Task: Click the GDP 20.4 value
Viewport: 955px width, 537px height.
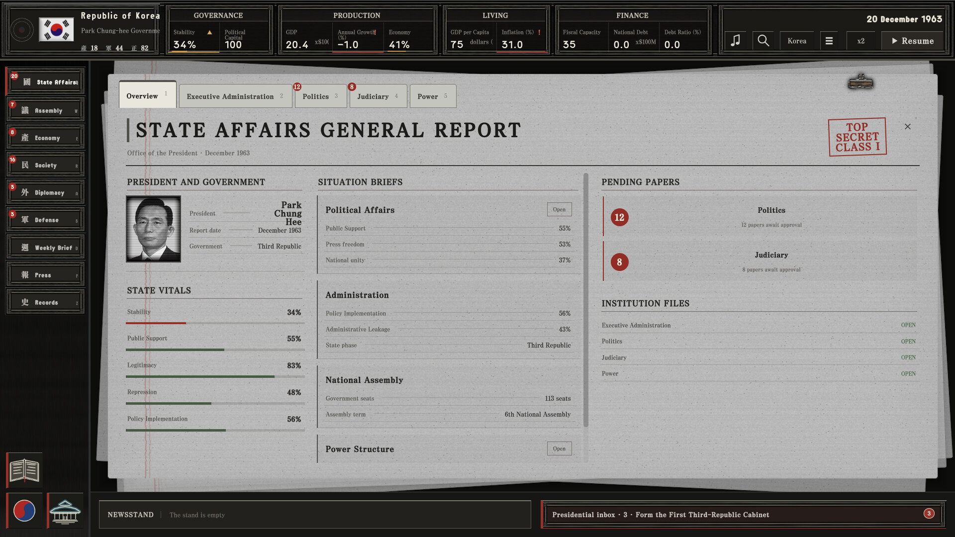Action: pyautogui.click(x=297, y=45)
